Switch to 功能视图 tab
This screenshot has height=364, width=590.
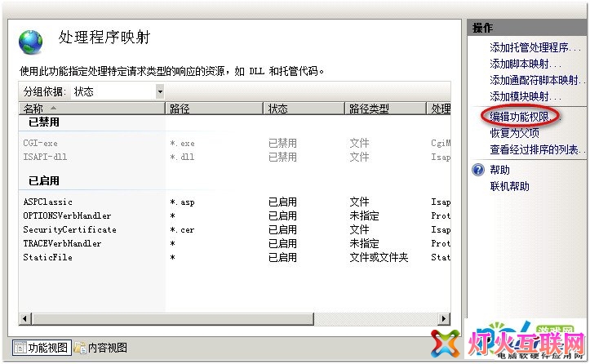pyautogui.click(x=42, y=348)
